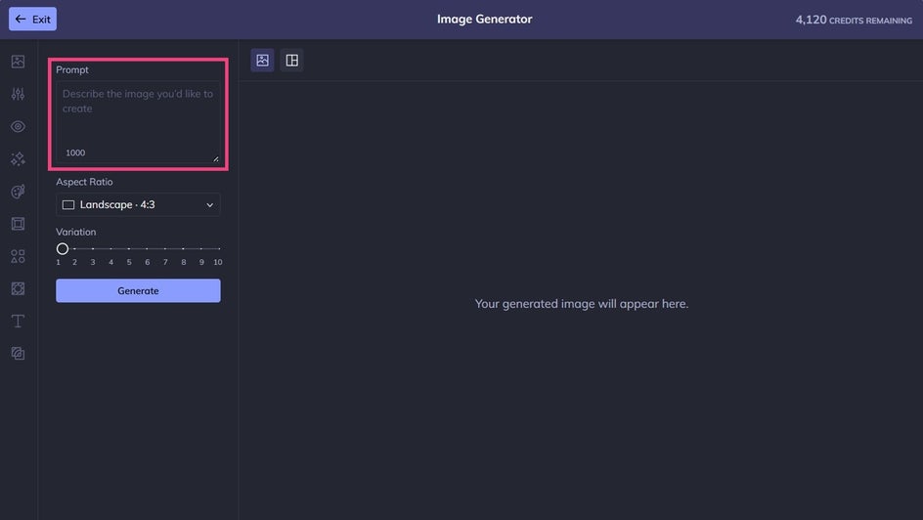Click the Variation label

tap(76, 232)
